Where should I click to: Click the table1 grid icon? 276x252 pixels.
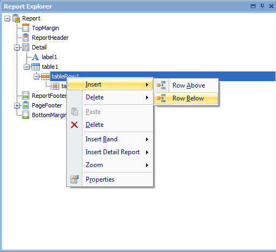pyautogui.click(x=36, y=67)
